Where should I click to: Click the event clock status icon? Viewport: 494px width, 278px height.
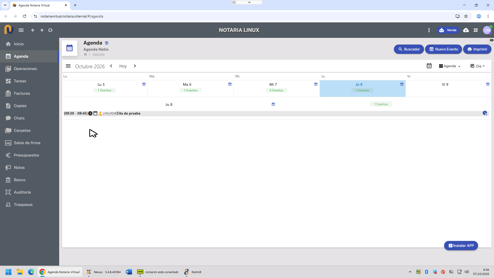pyautogui.click(x=90, y=113)
